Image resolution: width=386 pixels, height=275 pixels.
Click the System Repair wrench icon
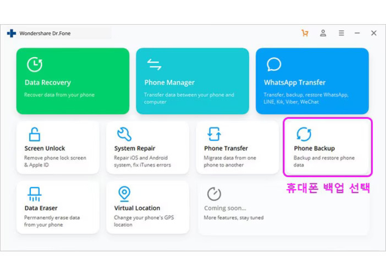point(124,134)
